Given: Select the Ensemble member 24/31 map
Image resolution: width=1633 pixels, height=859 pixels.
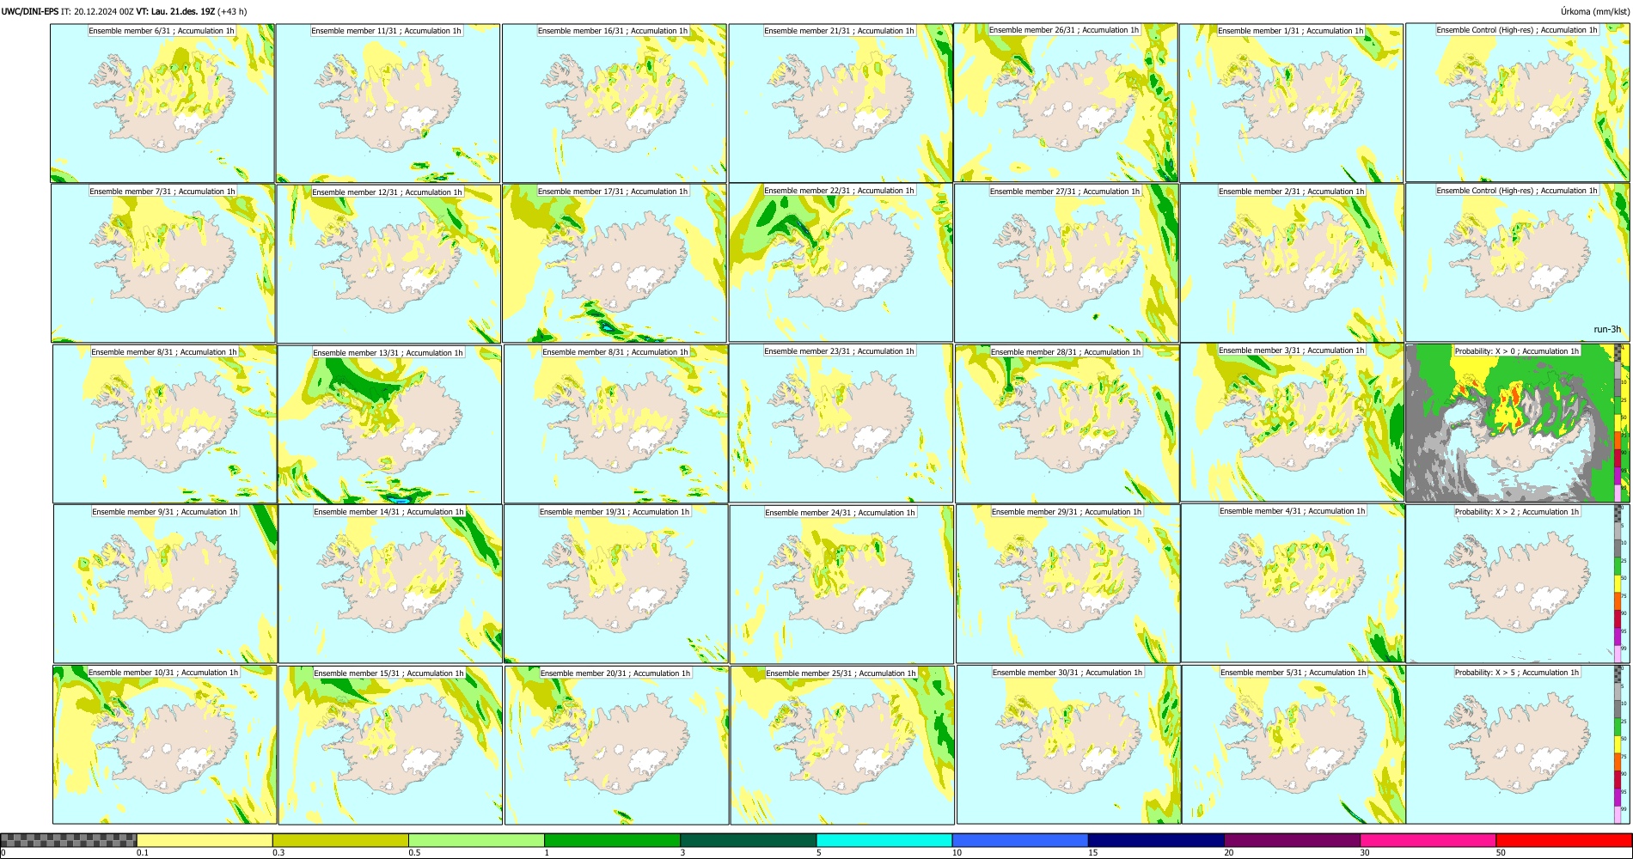Looking at the screenshot, I should coord(842,584).
